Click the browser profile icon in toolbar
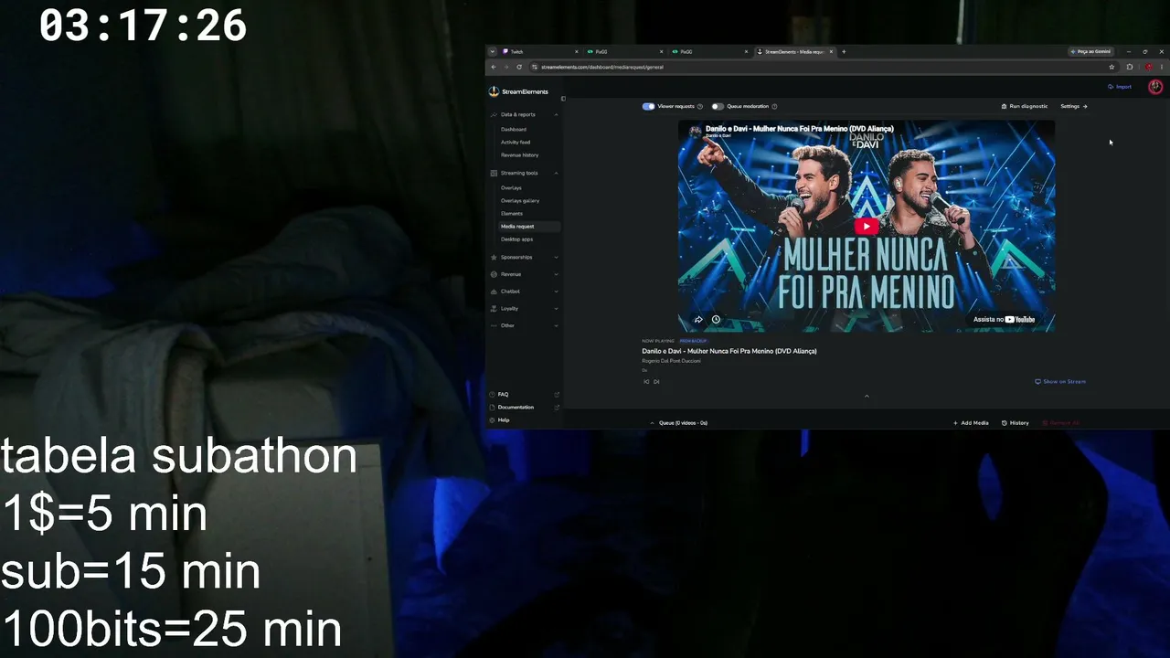1170x658 pixels. click(x=1148, y=67)
